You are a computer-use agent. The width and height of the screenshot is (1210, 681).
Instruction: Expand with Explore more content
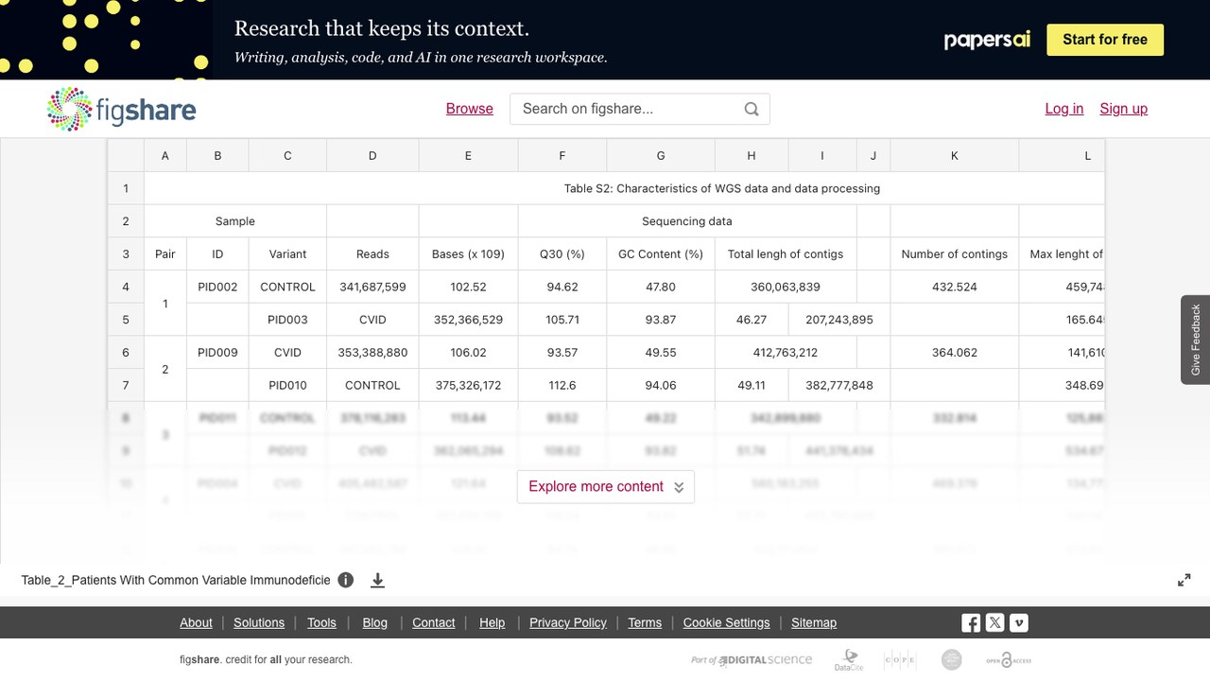point(606,487)
